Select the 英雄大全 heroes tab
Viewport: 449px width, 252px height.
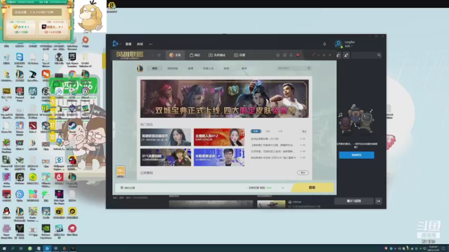(x=208, y=68)
